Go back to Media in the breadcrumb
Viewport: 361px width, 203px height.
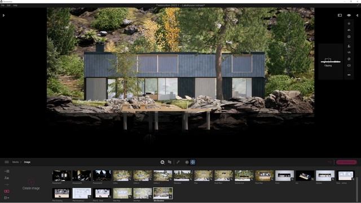[x=15, y=162]
